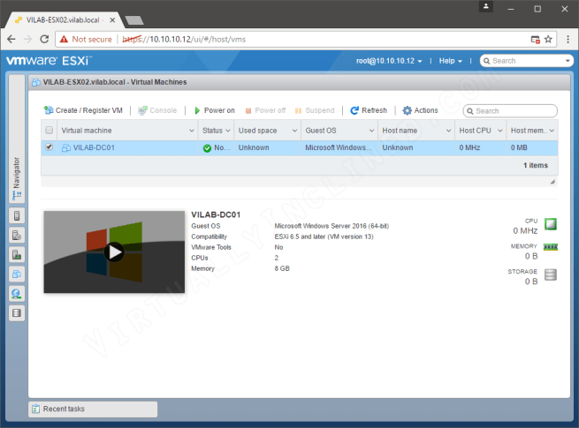This screenshot has width=579, height=428.
Task: Select the VILAB-ESX02.vilab.local browser tab
Action: pyautogui.click(x=63, y=20)
